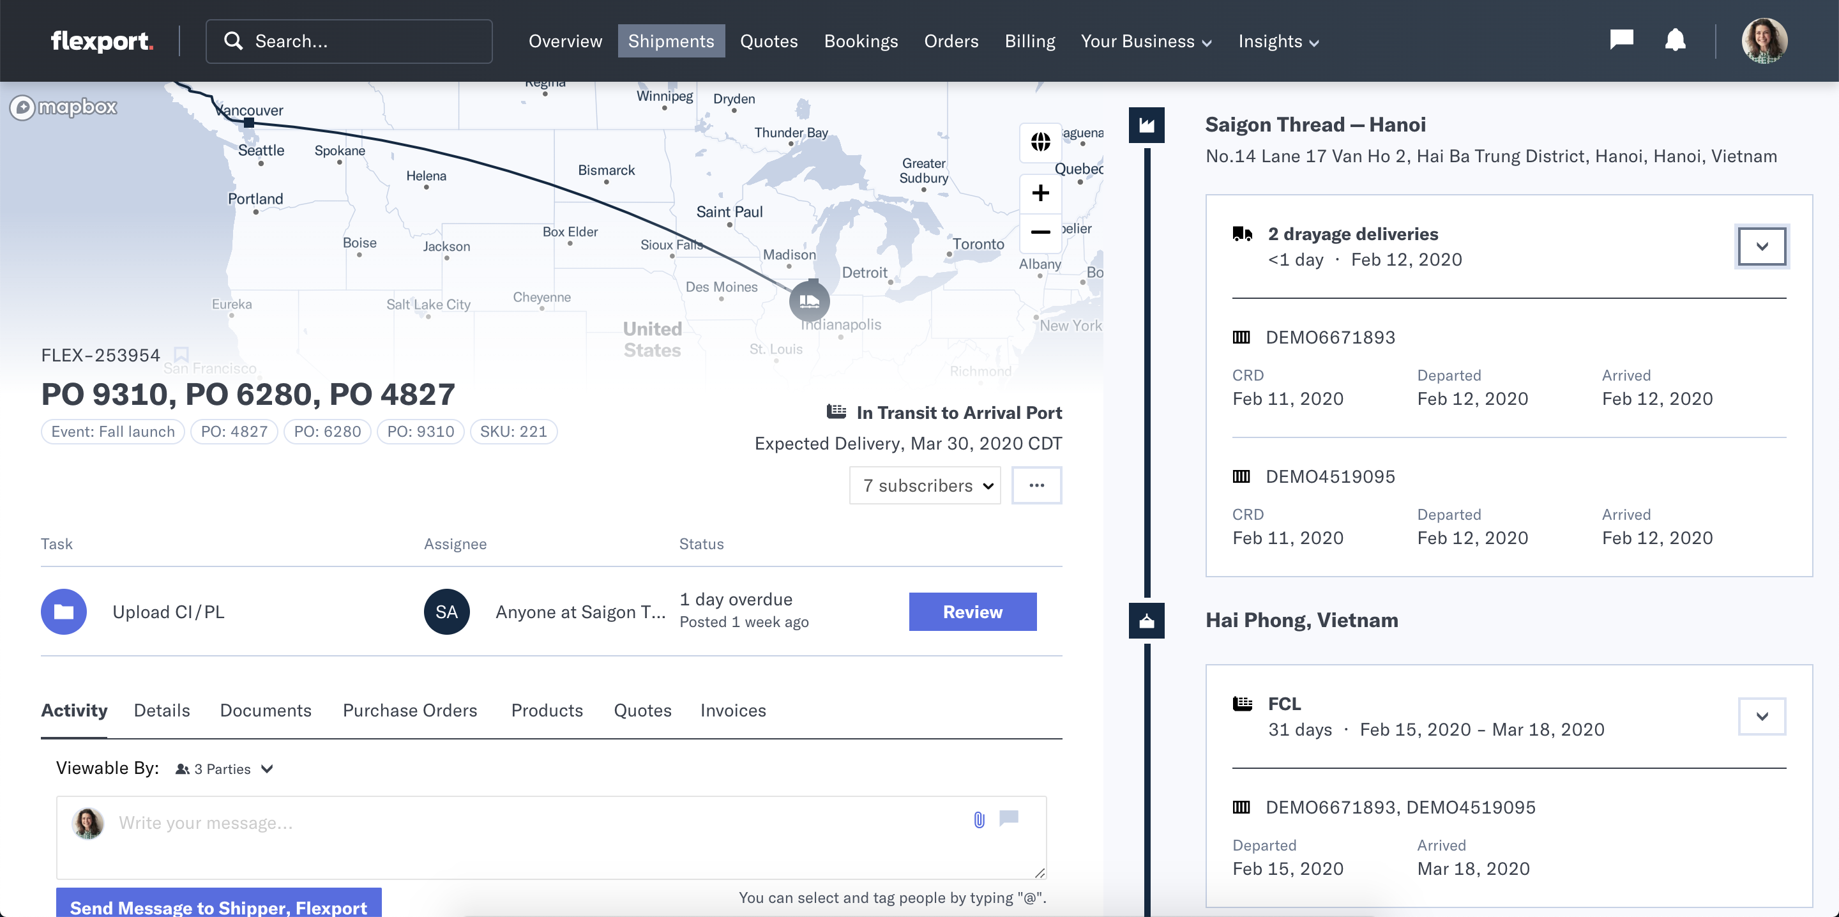Image resolution: width=1839 pixels, height=917 pixels.
Task: Expand the 2 drayage deliveries section
Action: [x=1761, y=246]
